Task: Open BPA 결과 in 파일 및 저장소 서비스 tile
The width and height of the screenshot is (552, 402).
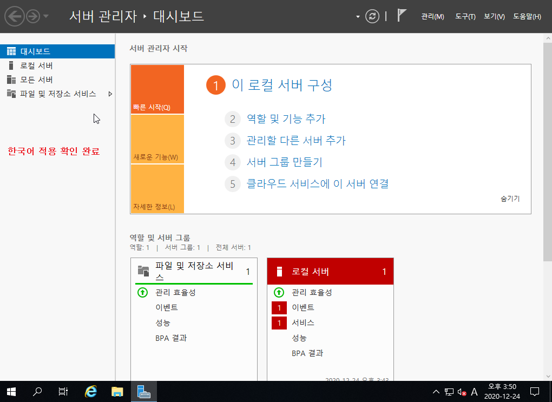Action: (x=171, y=338)
